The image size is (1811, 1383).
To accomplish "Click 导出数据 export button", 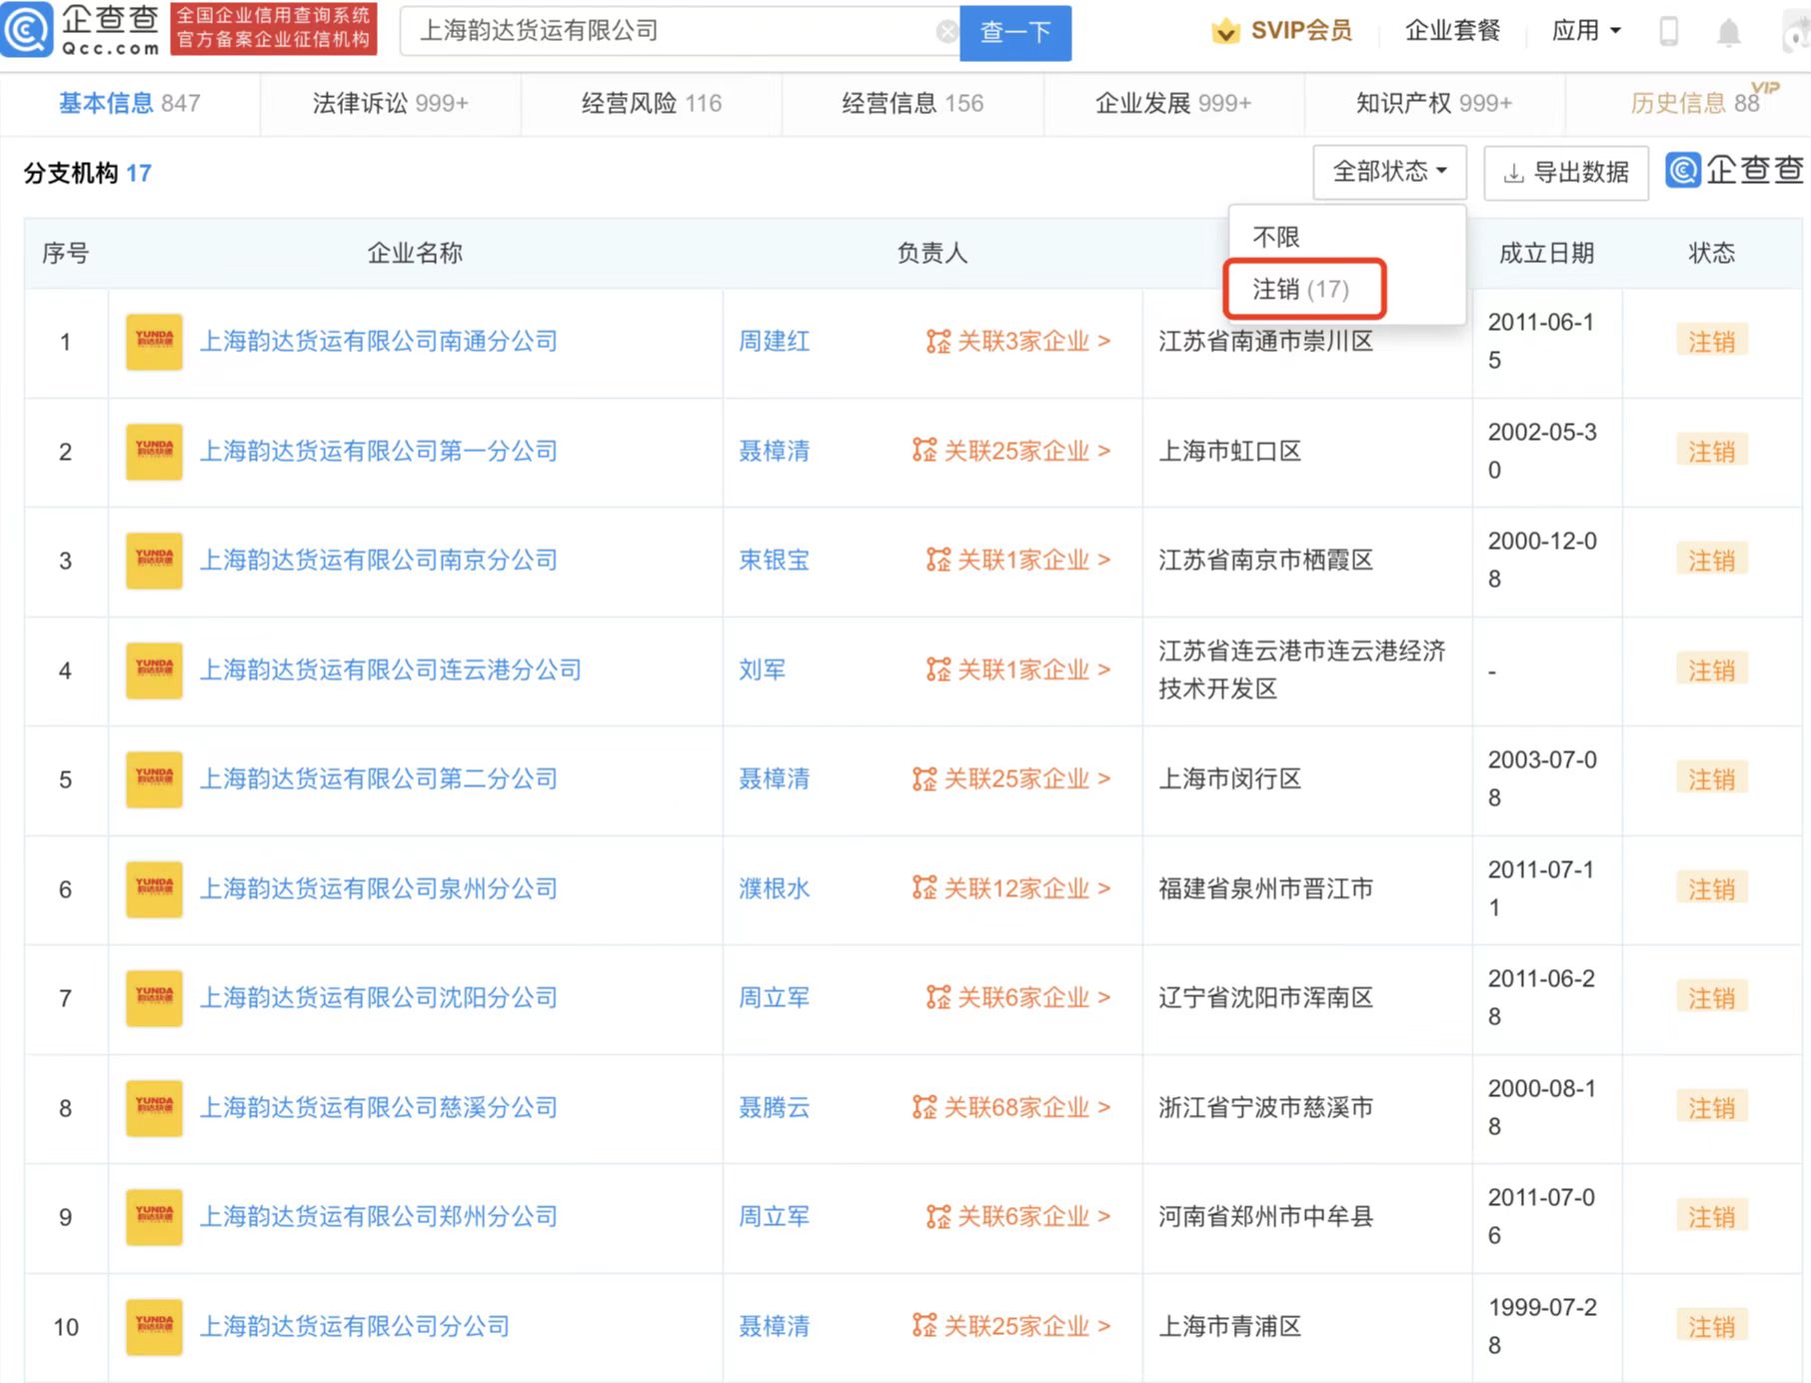I will [x=1566, y=173].
